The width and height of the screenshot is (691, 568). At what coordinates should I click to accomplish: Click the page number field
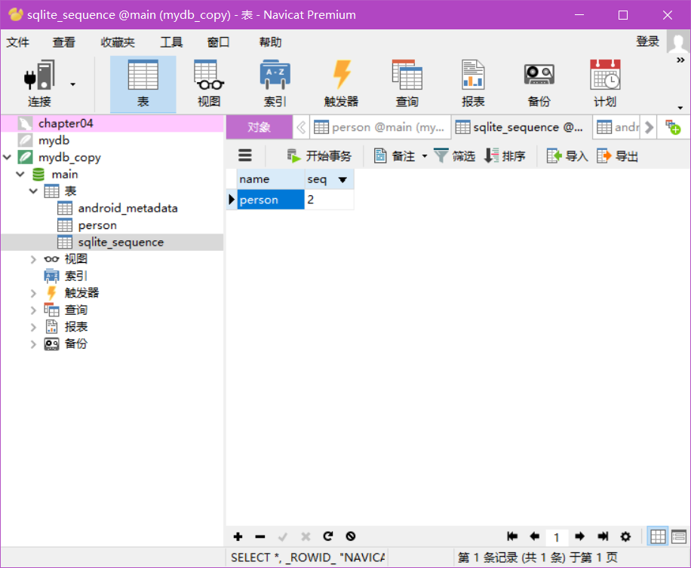[x=557, y=537]
